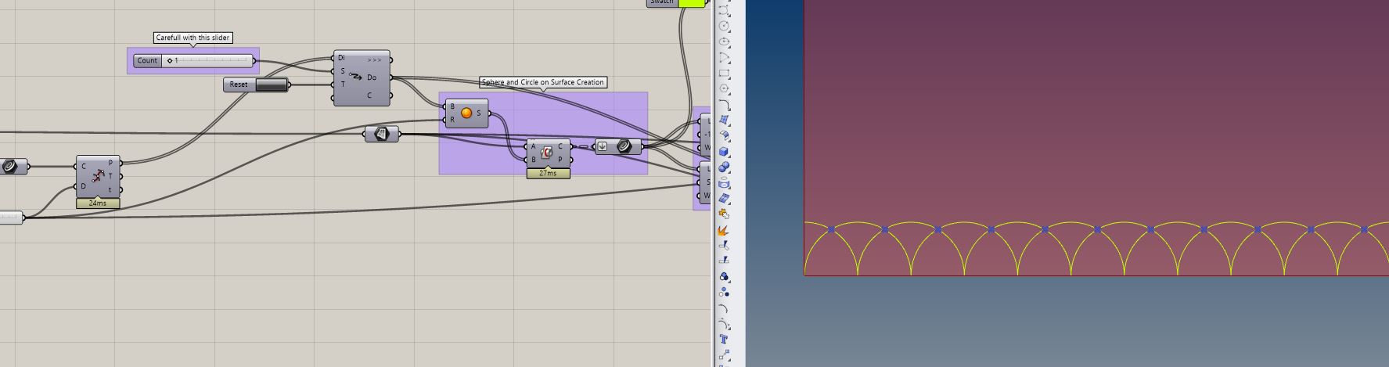The width and height of the screenshot is (1389, 367).
Task: Select the Split tool
Action: coord(724,261)
